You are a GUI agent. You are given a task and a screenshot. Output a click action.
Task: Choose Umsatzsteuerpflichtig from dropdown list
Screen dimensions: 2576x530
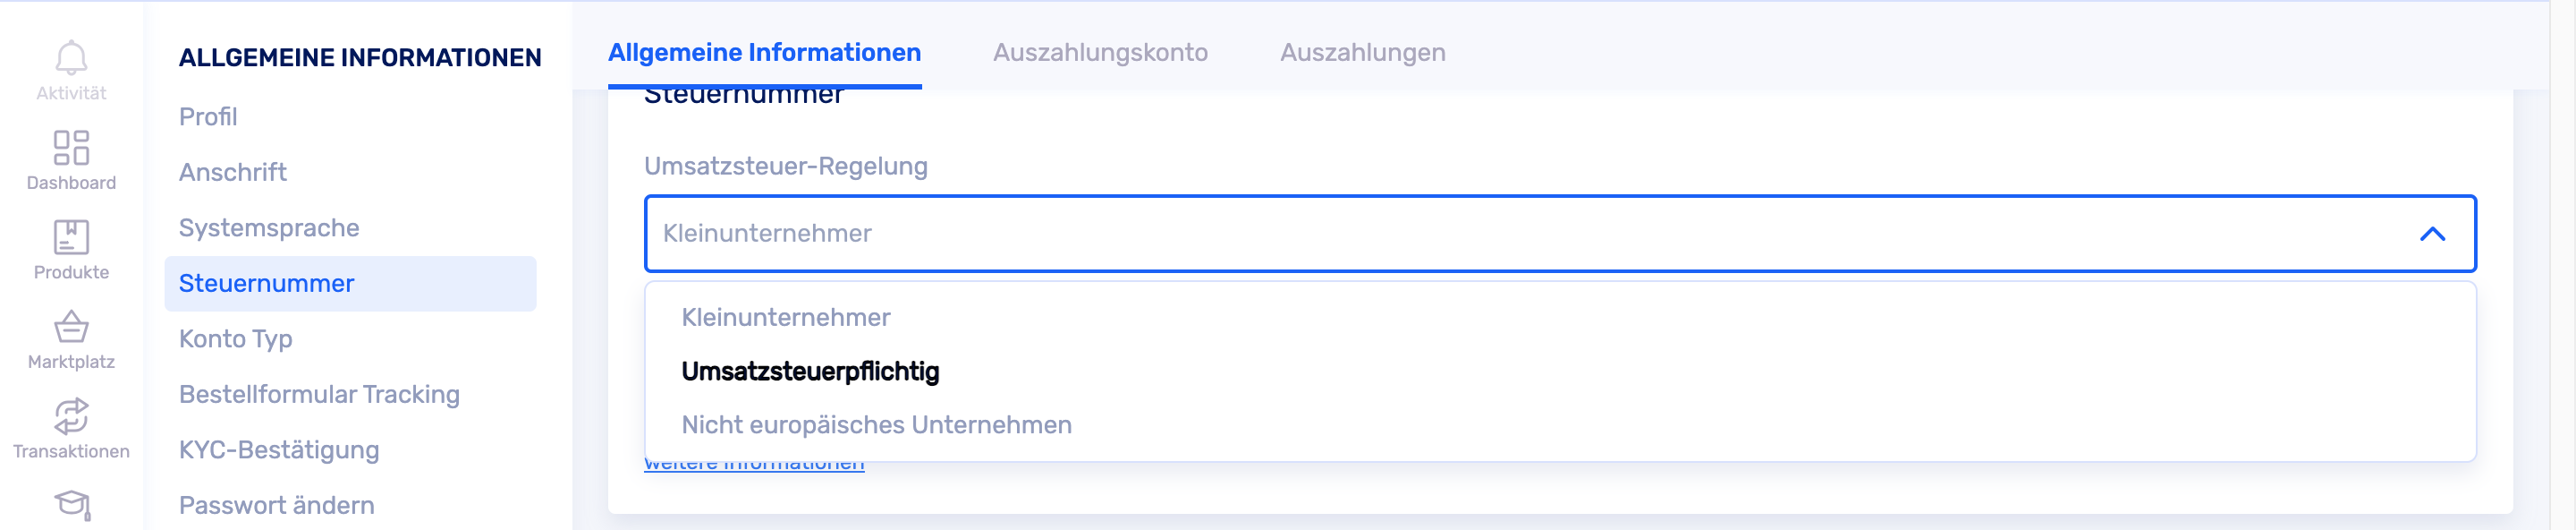(810, 372)
